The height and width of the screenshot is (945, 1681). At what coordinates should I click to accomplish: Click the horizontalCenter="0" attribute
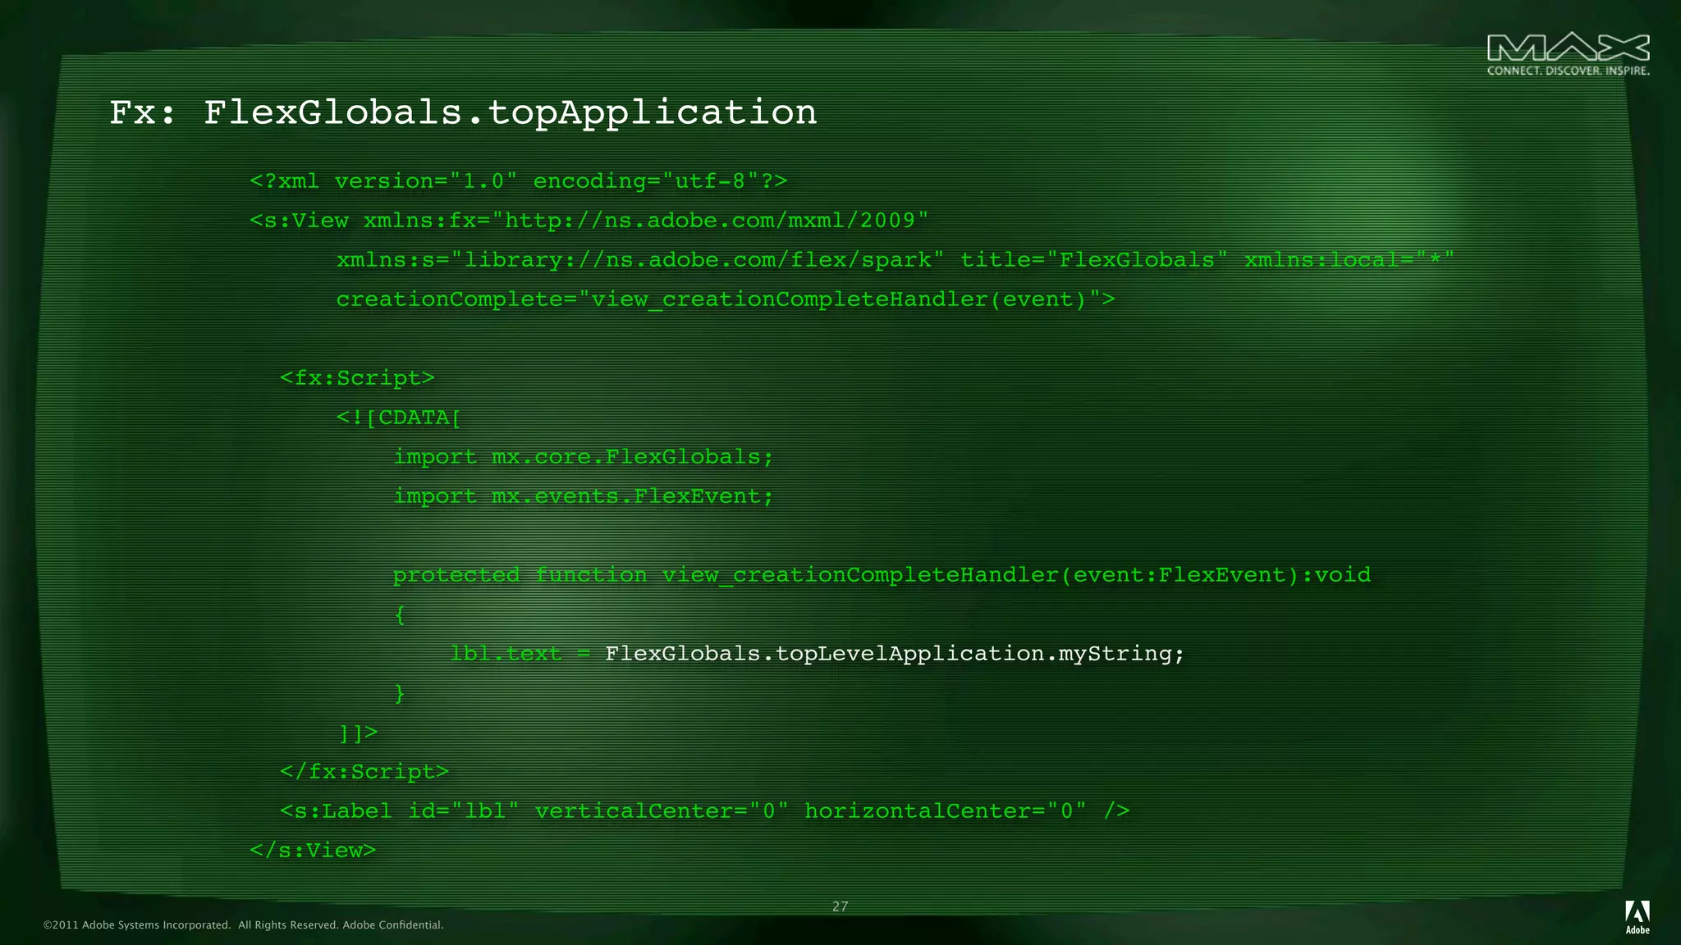pos(946,811)
